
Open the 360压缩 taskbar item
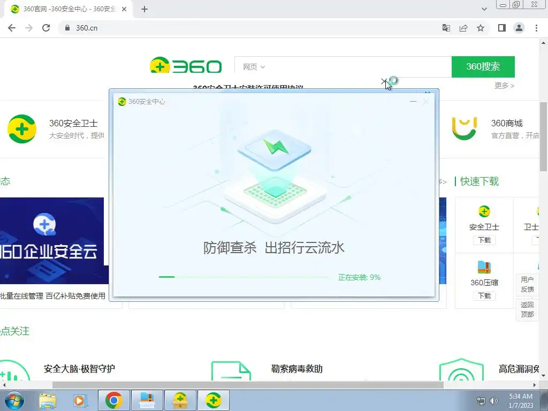pos(147,400)
